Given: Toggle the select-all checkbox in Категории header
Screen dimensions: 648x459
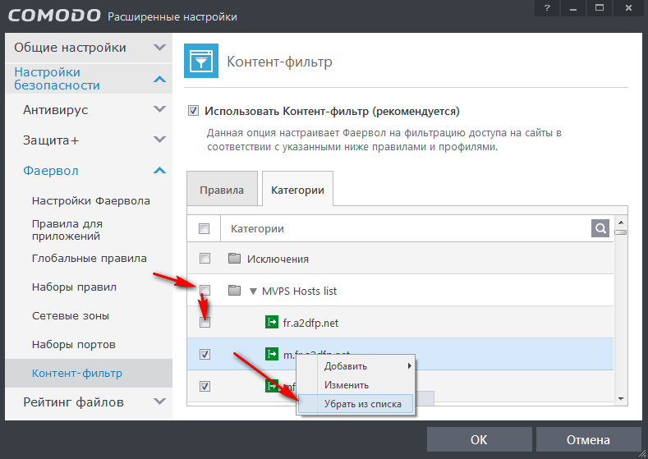Looking at the screenshot, I should [x=205, y=228].
